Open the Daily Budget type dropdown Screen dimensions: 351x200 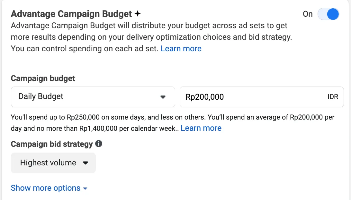coord(93,97)
